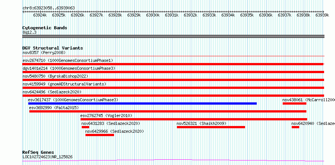This screenshot has height=165, width=335.
Task: Open nsv438061 (McCarroll) label
Action: [x=309, y=100]
